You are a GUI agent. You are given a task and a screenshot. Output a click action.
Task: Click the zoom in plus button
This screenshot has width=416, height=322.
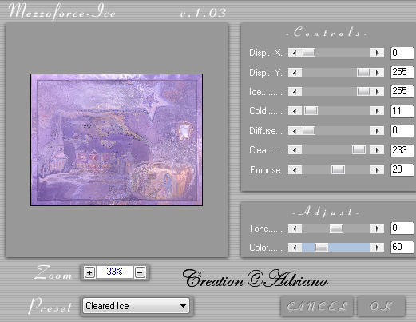[x=89, y=272]
